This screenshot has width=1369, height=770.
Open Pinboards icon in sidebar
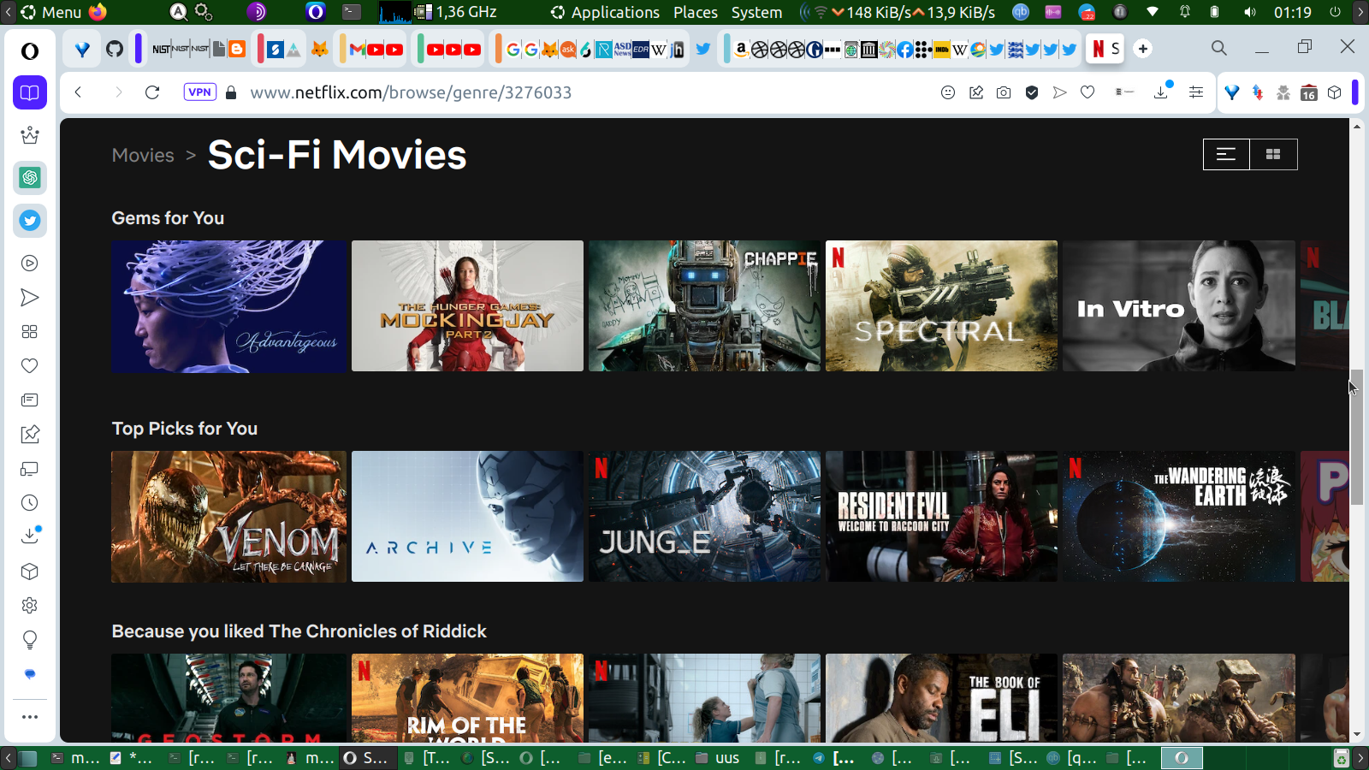[30, 435]
